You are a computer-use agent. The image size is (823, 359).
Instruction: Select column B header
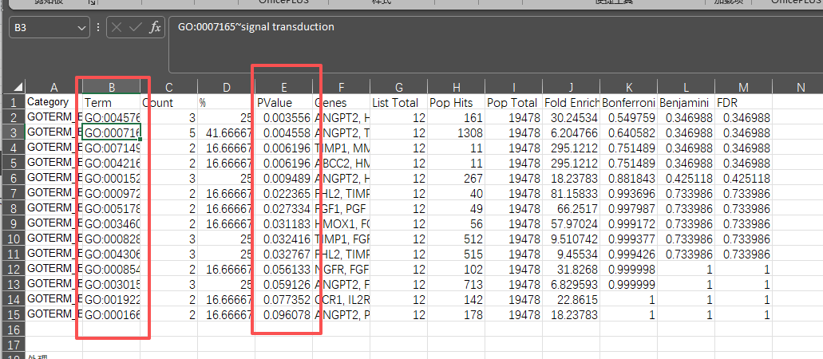click(112, 87)
